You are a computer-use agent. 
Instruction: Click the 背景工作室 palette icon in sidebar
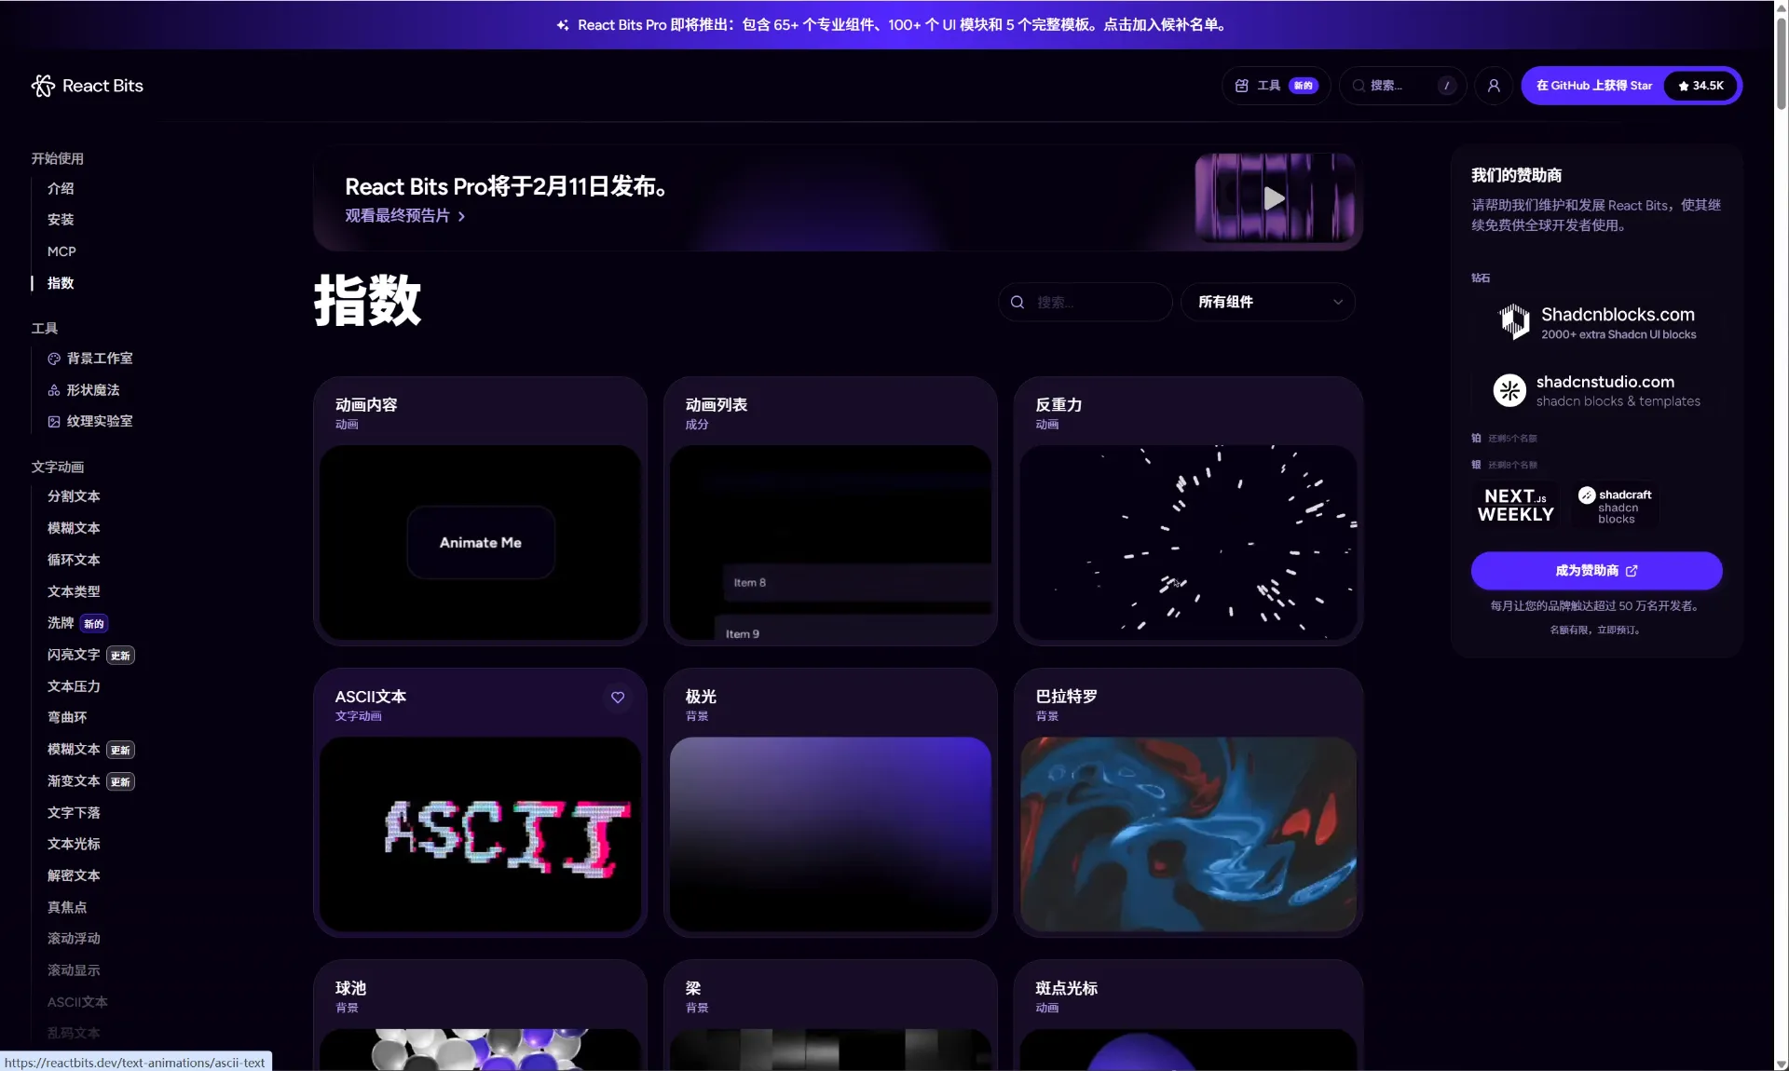point(54,359)
